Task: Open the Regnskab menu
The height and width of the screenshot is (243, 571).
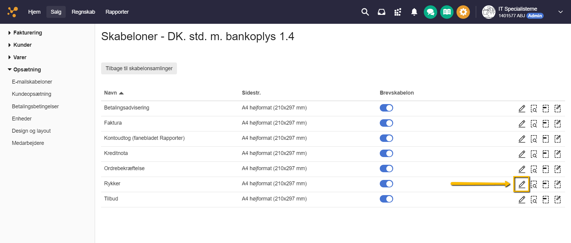Action: pyautogui.click(x=83, y=12)
